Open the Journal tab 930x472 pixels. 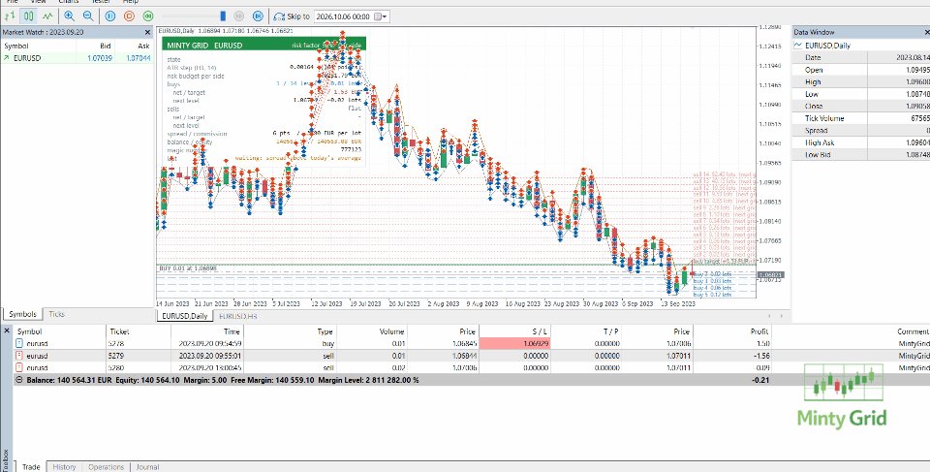coord(147,466)
